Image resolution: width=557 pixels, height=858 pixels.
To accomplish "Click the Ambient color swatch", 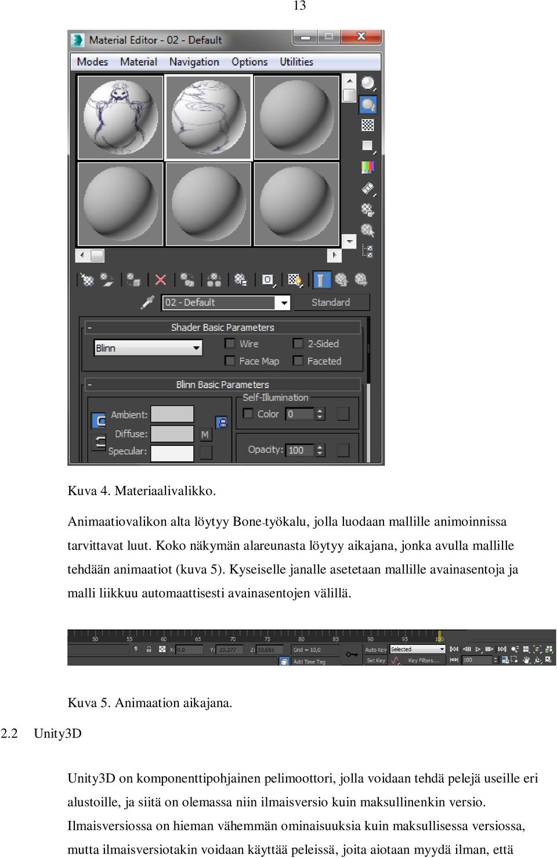I will pyautogui.click(x=172, y=414).
